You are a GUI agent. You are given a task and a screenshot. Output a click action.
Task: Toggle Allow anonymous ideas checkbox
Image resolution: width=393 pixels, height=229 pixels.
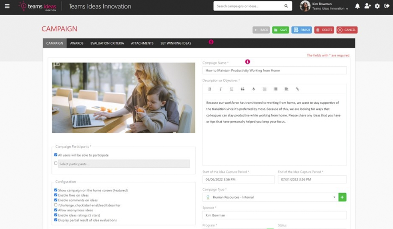56,210
